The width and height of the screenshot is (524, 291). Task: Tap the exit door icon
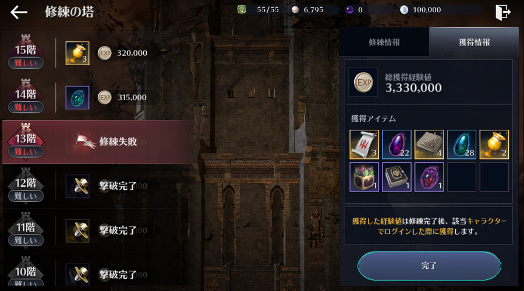(502, 12)
